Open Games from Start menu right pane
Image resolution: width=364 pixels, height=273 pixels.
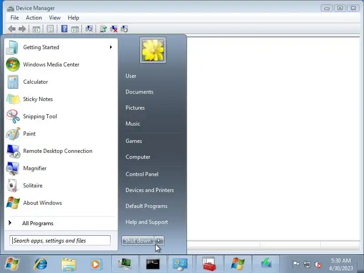[133, 141]
